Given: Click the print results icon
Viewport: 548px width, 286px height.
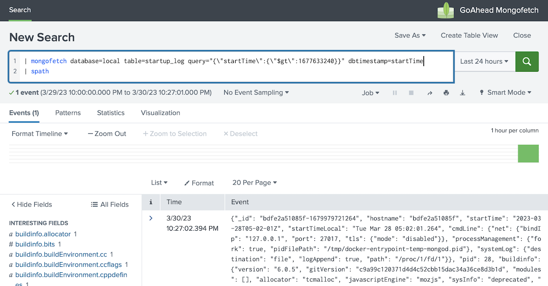Looking at the screenshot, I should (446, 93).
